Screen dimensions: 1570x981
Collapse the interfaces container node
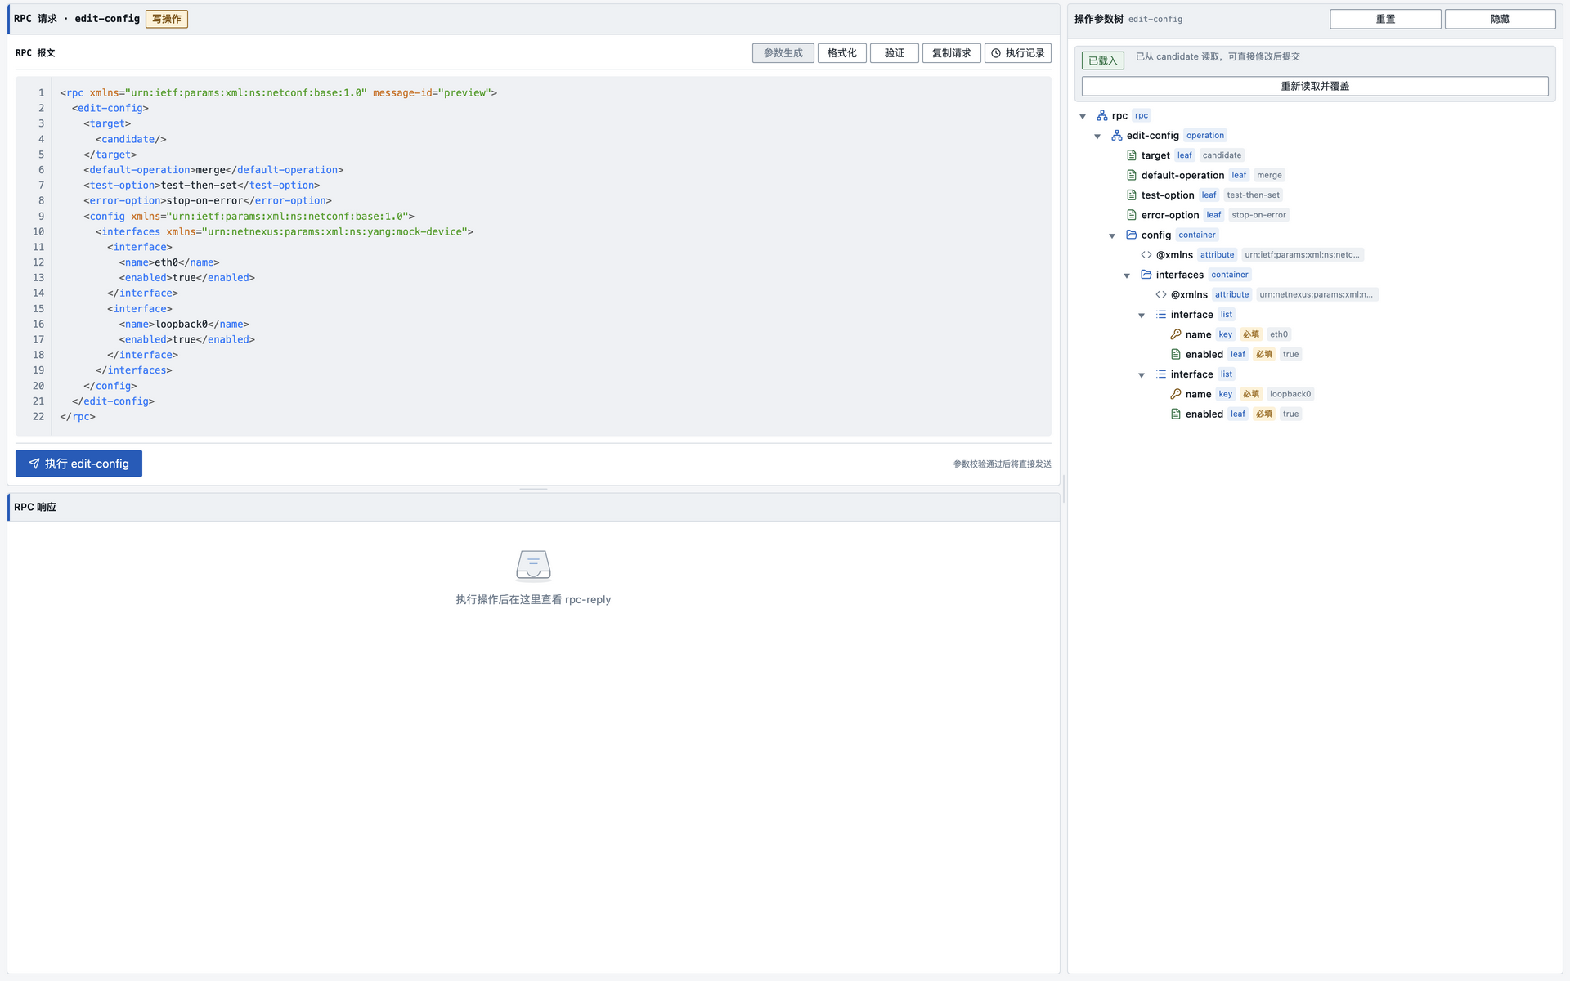[x=1127, y=275]
